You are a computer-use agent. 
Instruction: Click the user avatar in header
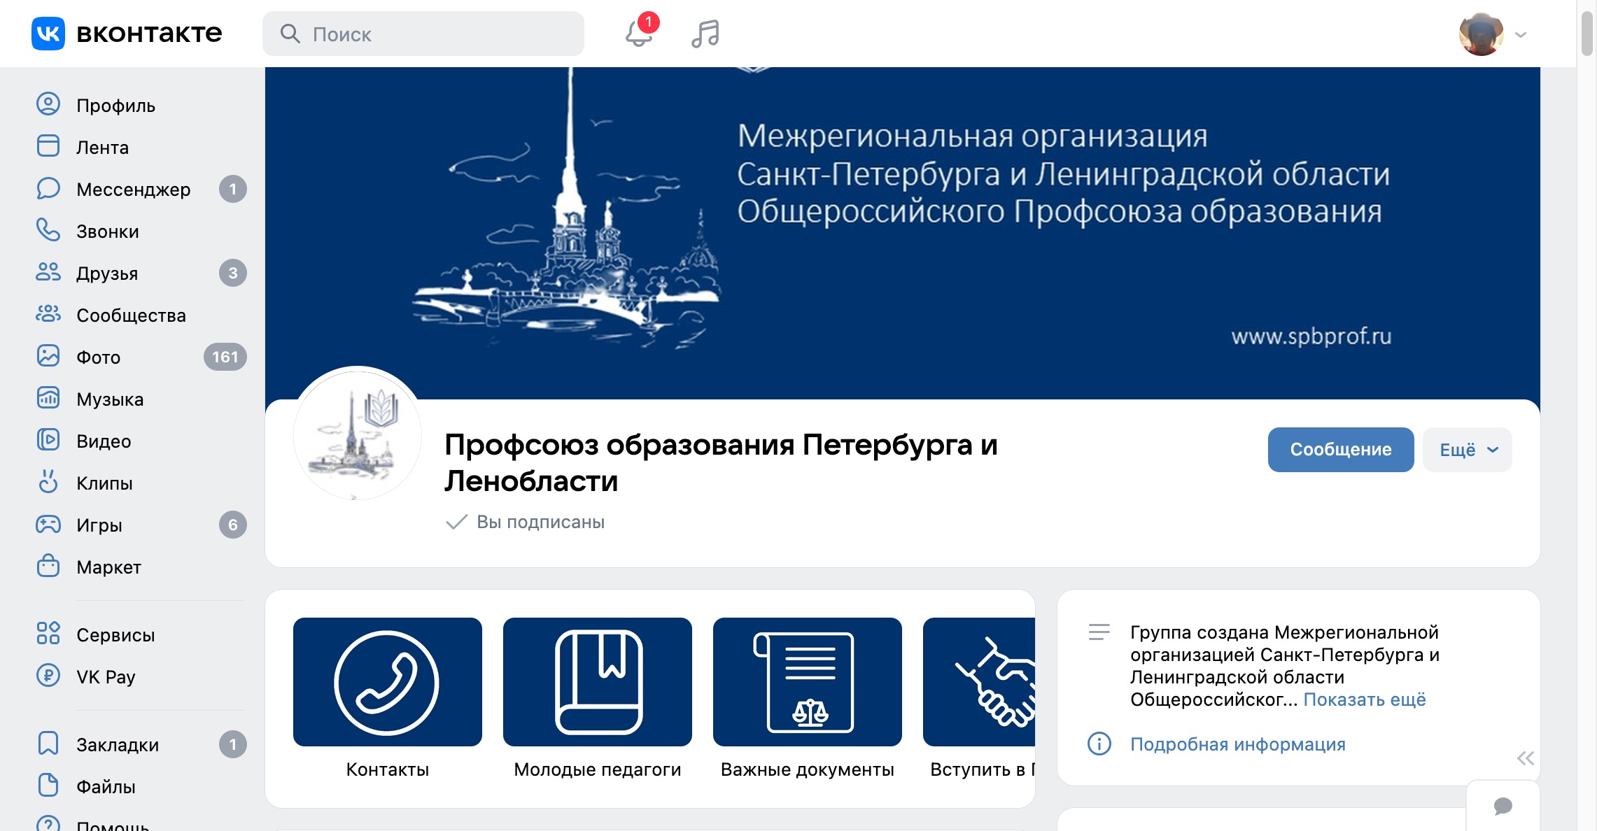point(1482,34)
